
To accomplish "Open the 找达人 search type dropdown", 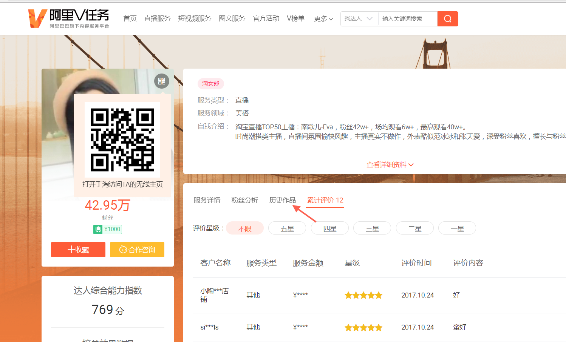I will pyautogui.click(x=359, y=18).
